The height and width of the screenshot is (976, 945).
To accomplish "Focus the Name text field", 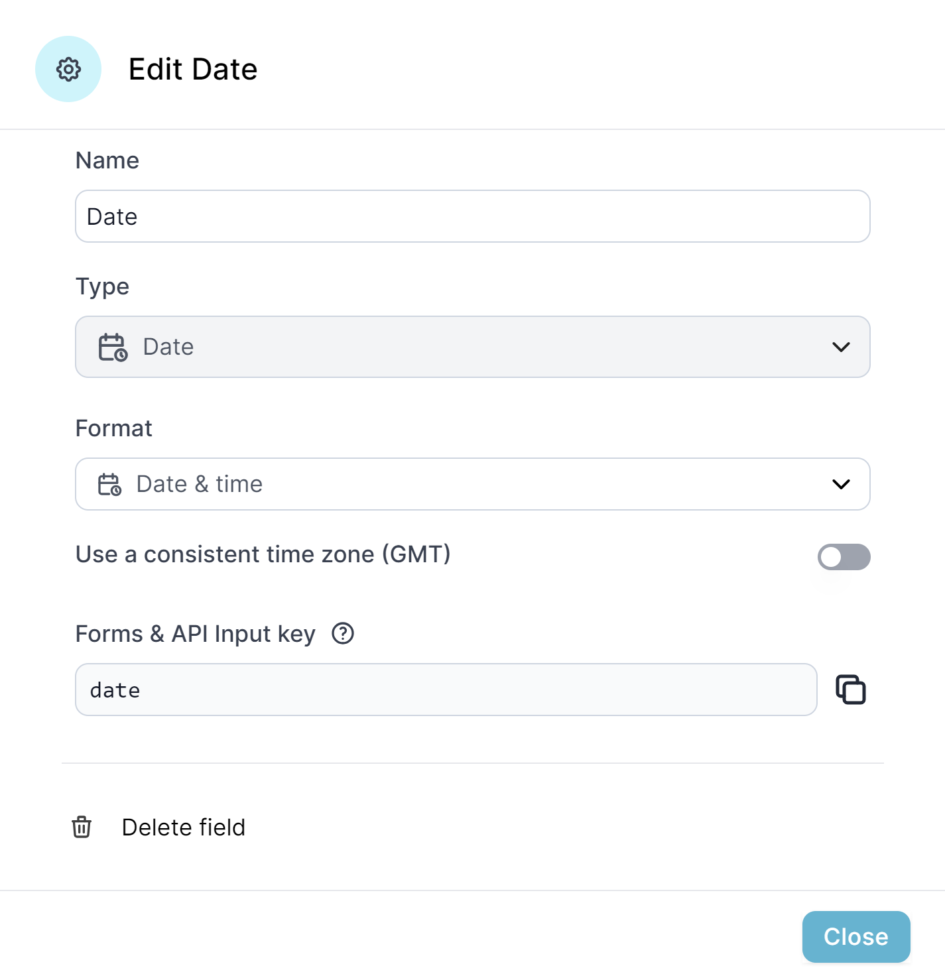I will click(472, 217).
